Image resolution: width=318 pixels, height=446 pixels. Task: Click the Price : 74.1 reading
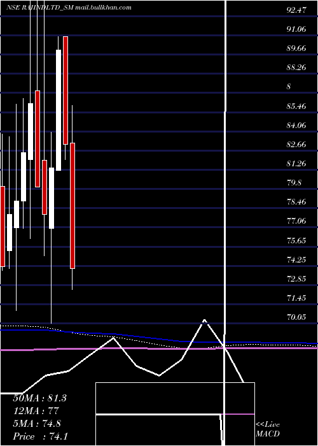pos(40,436)
